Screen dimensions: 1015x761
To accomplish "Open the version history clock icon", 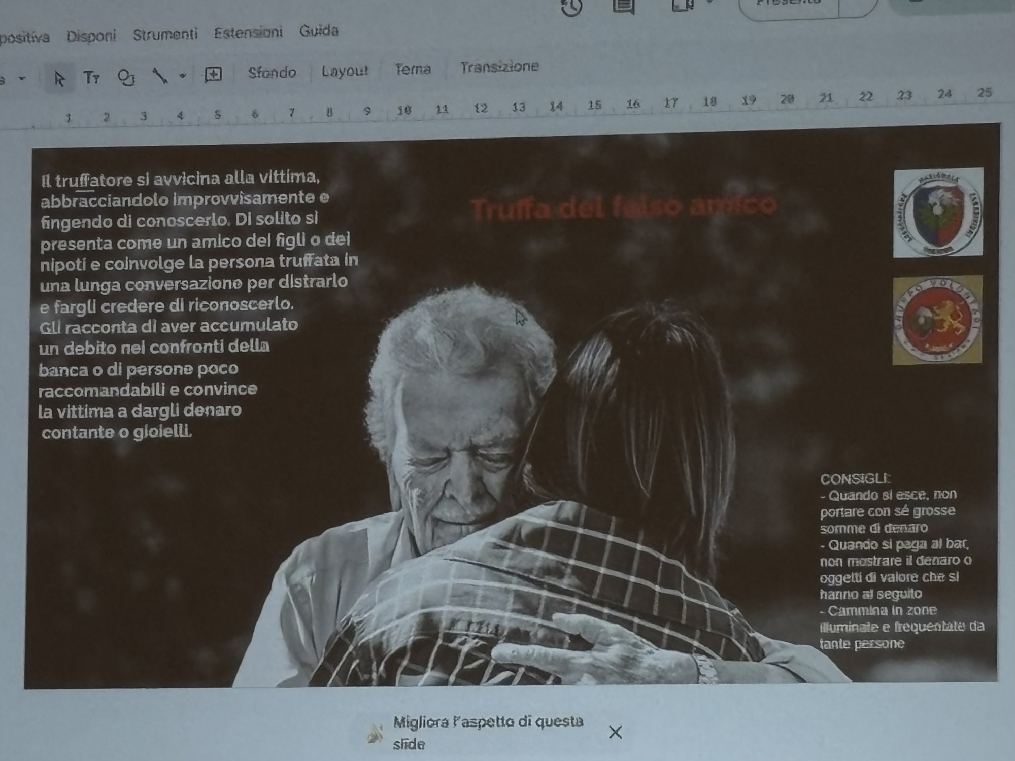I will point(571,7).
